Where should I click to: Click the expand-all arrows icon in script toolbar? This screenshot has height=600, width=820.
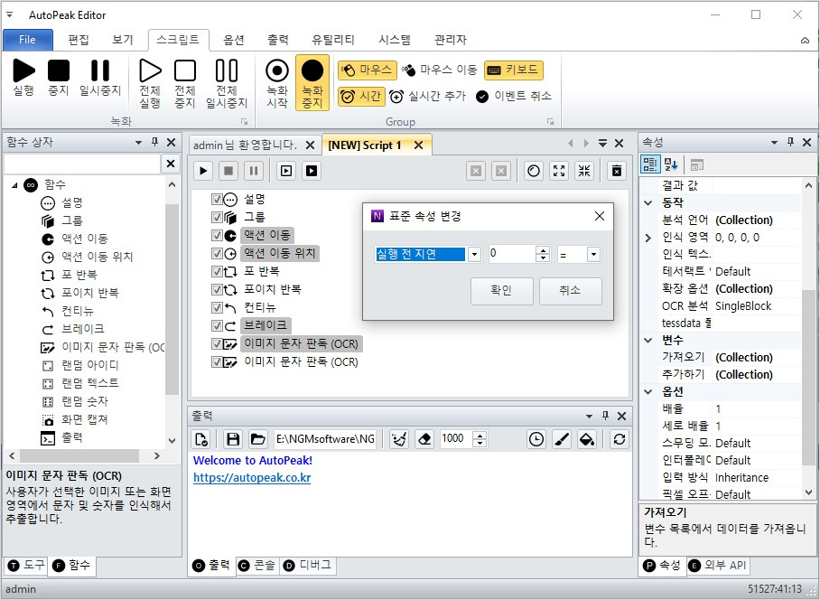click(x=559, y=171)
